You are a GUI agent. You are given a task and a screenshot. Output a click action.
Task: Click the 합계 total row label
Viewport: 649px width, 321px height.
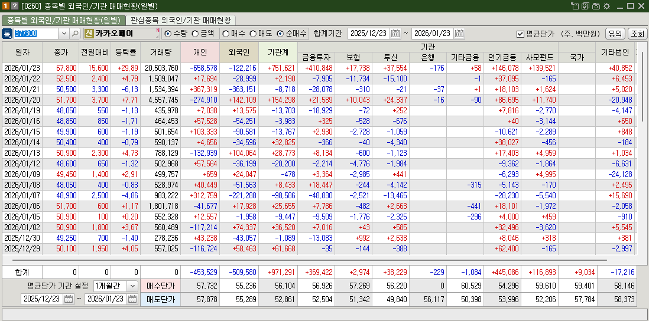[x=22, y=272]
